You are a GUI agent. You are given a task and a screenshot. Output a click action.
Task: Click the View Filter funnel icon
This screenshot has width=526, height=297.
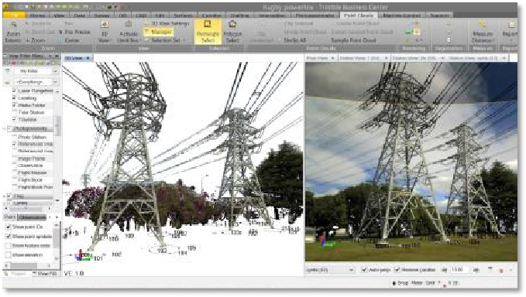tap(8, 71)
